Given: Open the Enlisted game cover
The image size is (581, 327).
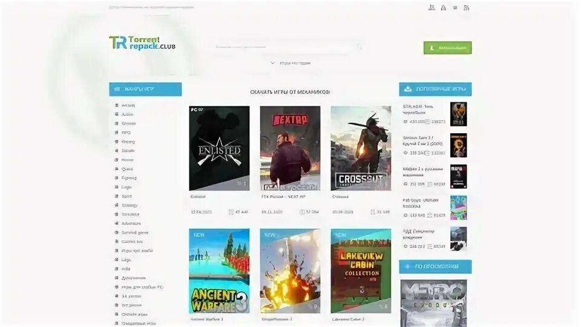Looking at the screenshot, I should [x=219, y=148].
